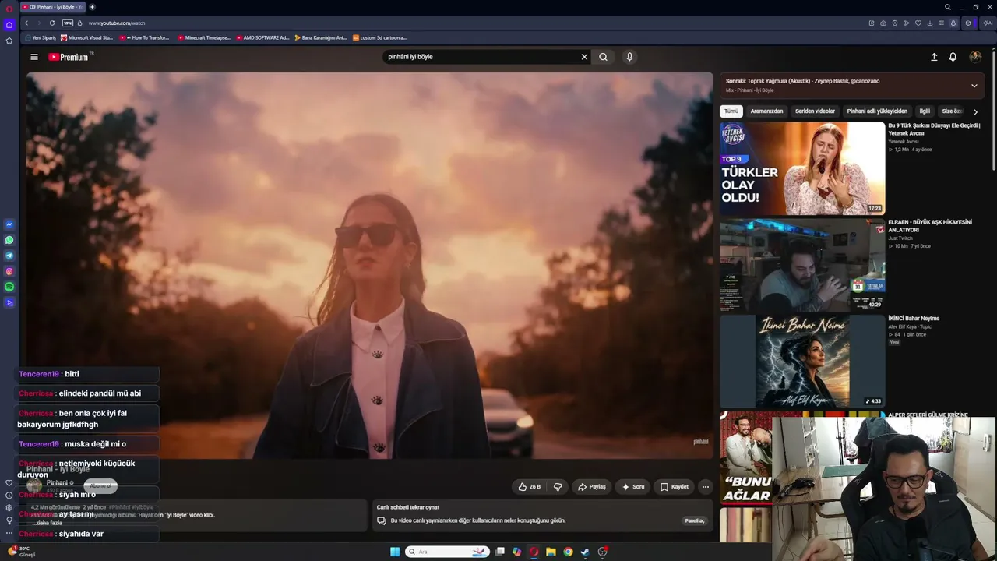Open the Opera sidebar bookmarks star
The width and height of the screenshot is (997, 561).
(9, 41)
